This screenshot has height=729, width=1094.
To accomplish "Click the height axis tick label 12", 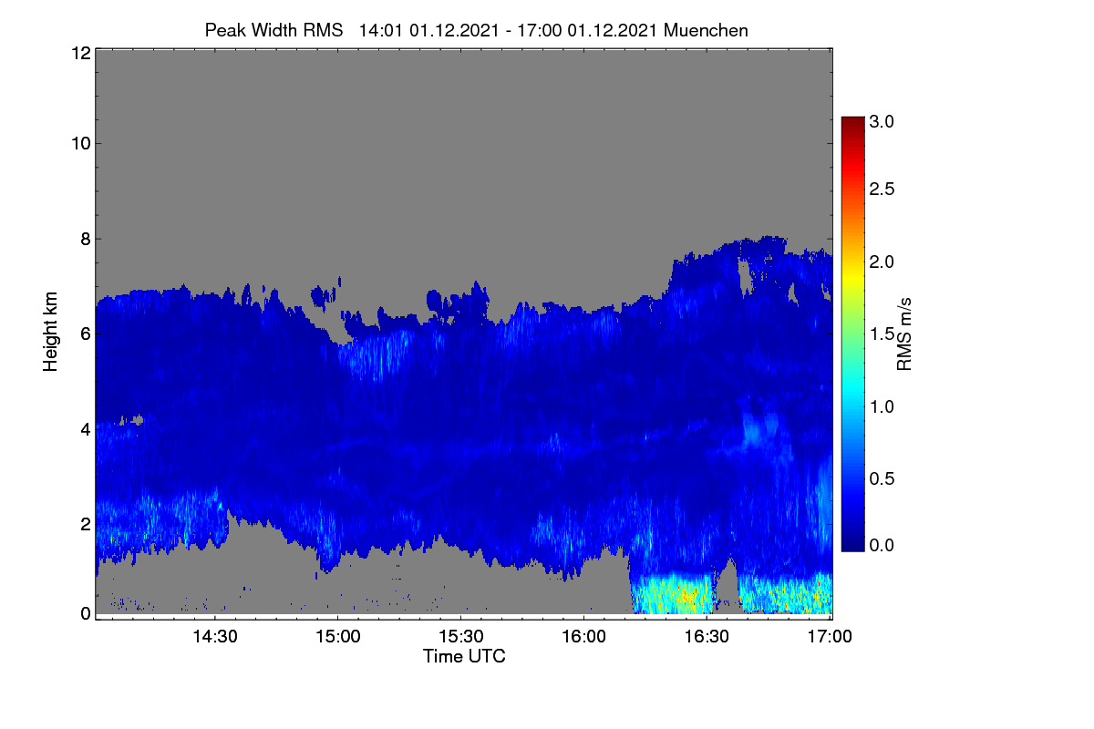I will click(x=79, y=53).
